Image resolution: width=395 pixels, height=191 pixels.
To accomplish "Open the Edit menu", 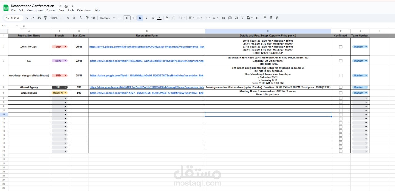I will tap(21, 10).
